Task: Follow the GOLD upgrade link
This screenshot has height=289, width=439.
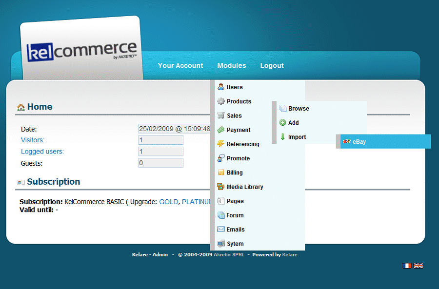Action: (x=168, y=202)
